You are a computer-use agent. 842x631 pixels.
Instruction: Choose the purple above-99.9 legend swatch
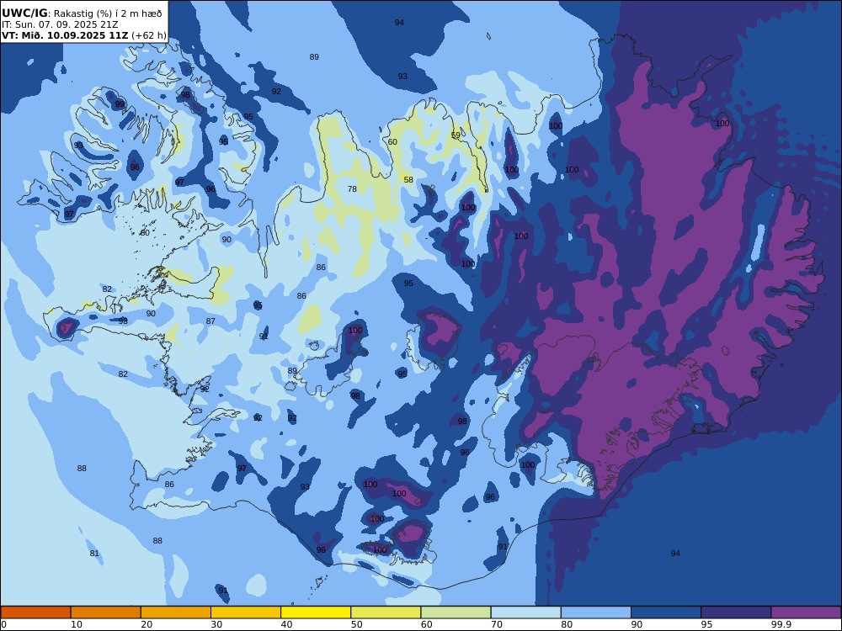[806, 612]
